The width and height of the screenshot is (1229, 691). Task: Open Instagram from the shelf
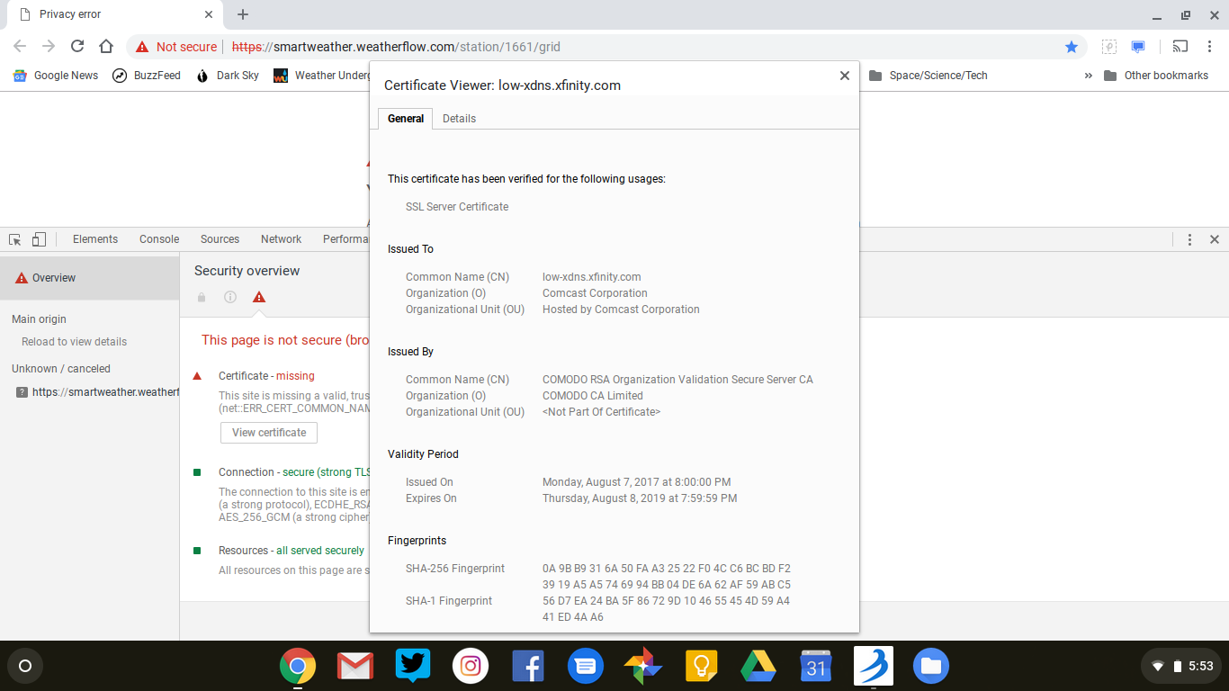coord(471,667)
